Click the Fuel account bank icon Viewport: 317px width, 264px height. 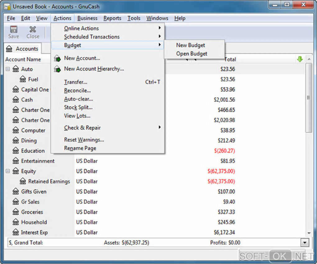23,79
